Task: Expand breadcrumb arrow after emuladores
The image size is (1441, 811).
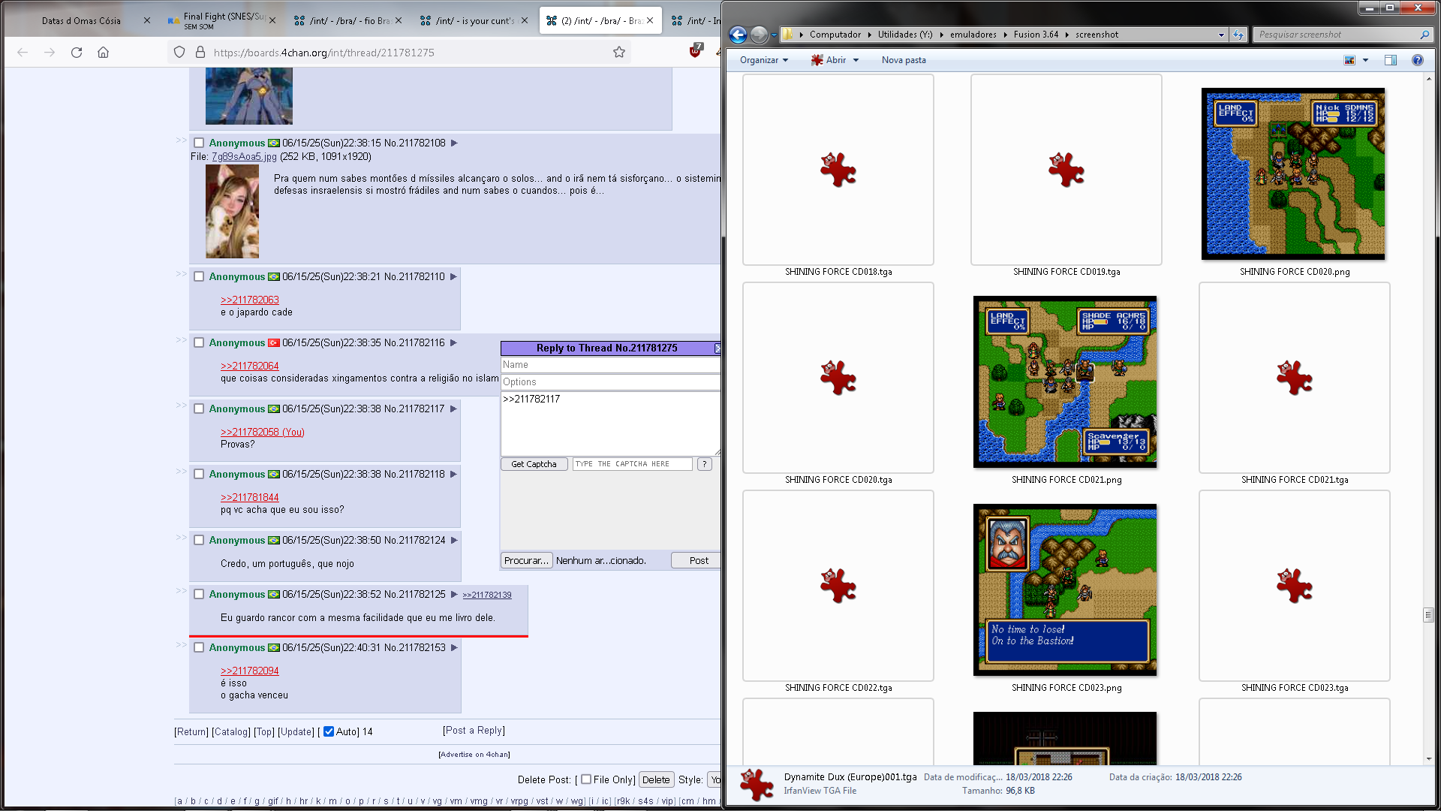Action: point(1005,35)
